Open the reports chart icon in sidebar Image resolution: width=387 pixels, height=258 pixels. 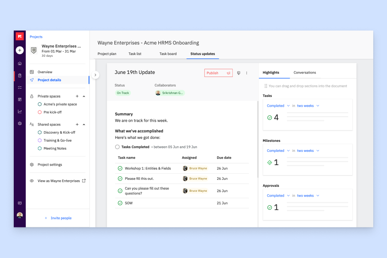pos(20,112)
